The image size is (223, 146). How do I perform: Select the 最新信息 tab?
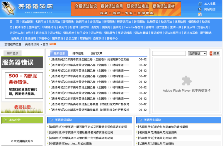point(59,53)
